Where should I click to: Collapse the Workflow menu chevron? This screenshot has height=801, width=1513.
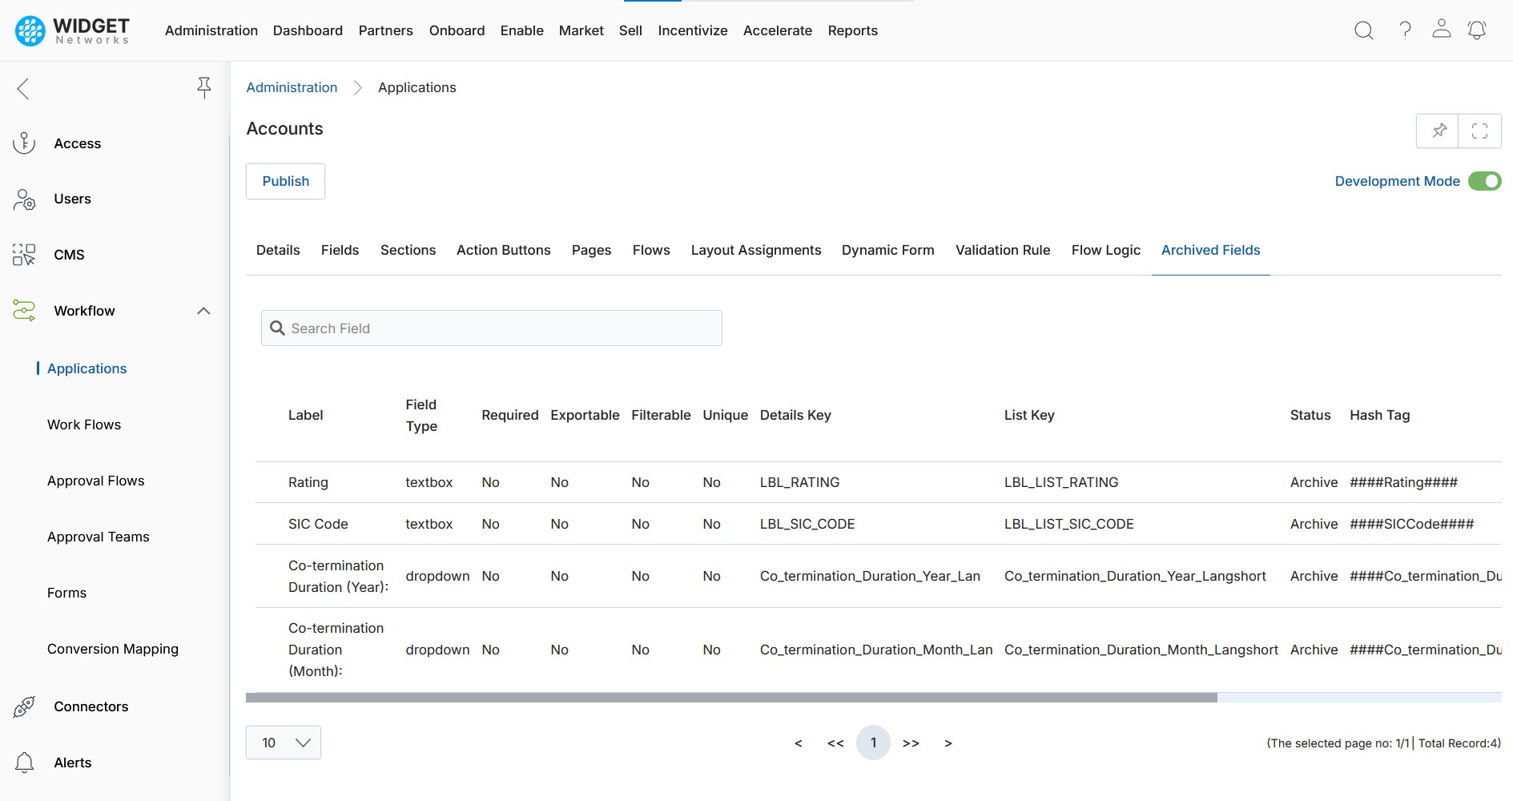(x=203, y=311)
